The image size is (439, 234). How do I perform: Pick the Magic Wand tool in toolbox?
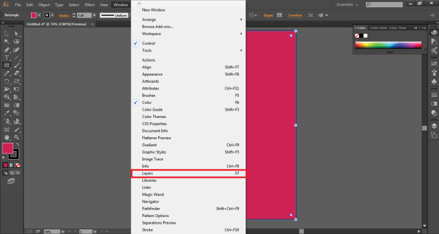coord(7,42)
